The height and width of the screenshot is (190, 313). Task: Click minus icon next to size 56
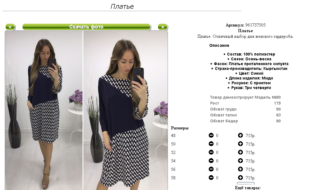[211, 169]
